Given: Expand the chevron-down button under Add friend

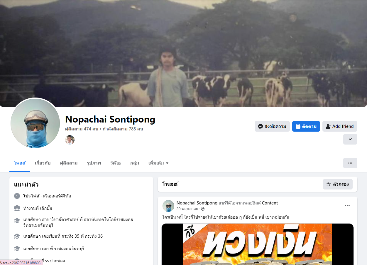Looking at the screenshot, I should 350,139.
